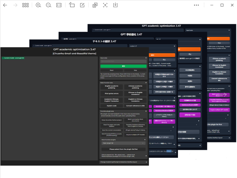Save the image with the download icon
Screen dimensions: 237x178
(x=115, y=5)
